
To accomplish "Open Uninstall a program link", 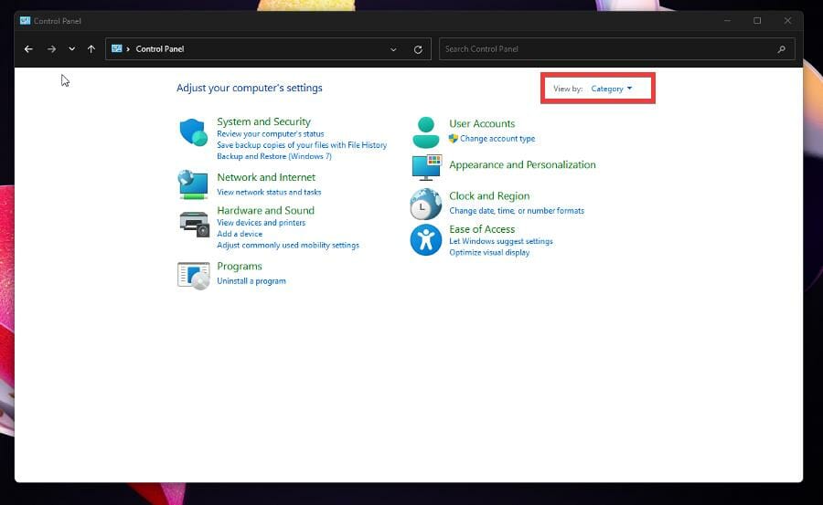I will [x=251, y=281].
